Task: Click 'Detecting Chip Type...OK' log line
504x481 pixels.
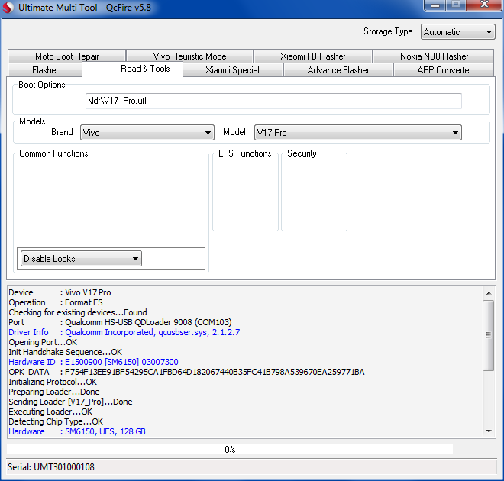Action: pos(56,421)
